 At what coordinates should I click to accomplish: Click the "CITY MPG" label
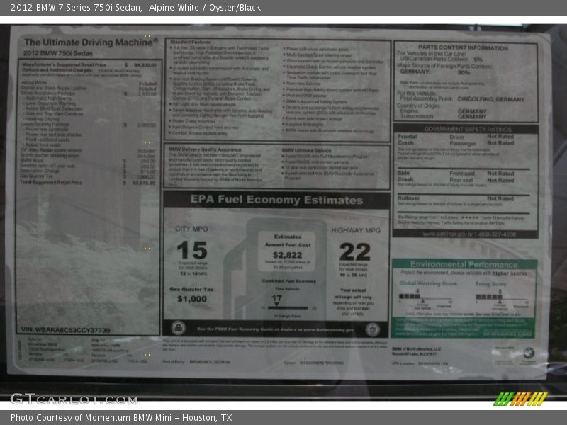coord(191,229)
